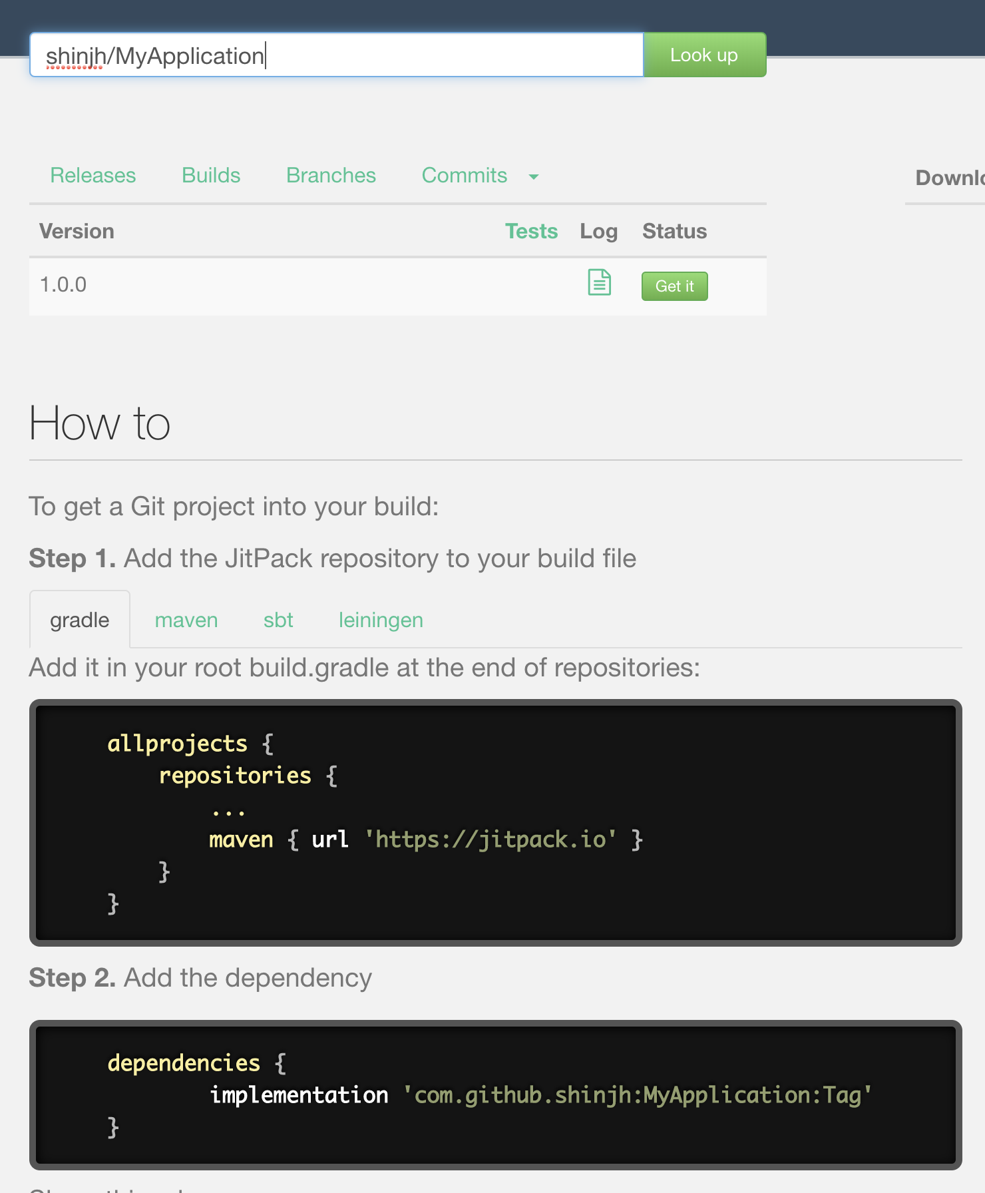Click the 'com.github.shinjh:MyApplication:Tag' dependency string
985x1193 pixels.
point(637,1095)
